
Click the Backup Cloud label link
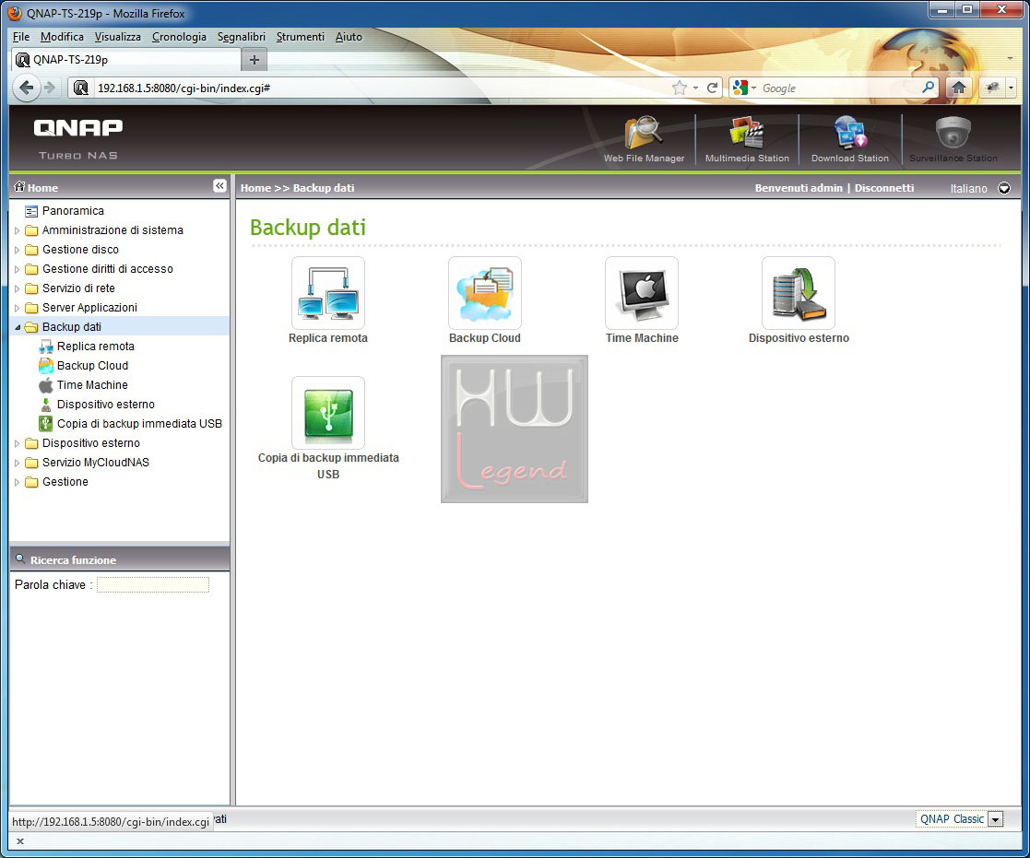pyautogui.click(x=485, y=338)
